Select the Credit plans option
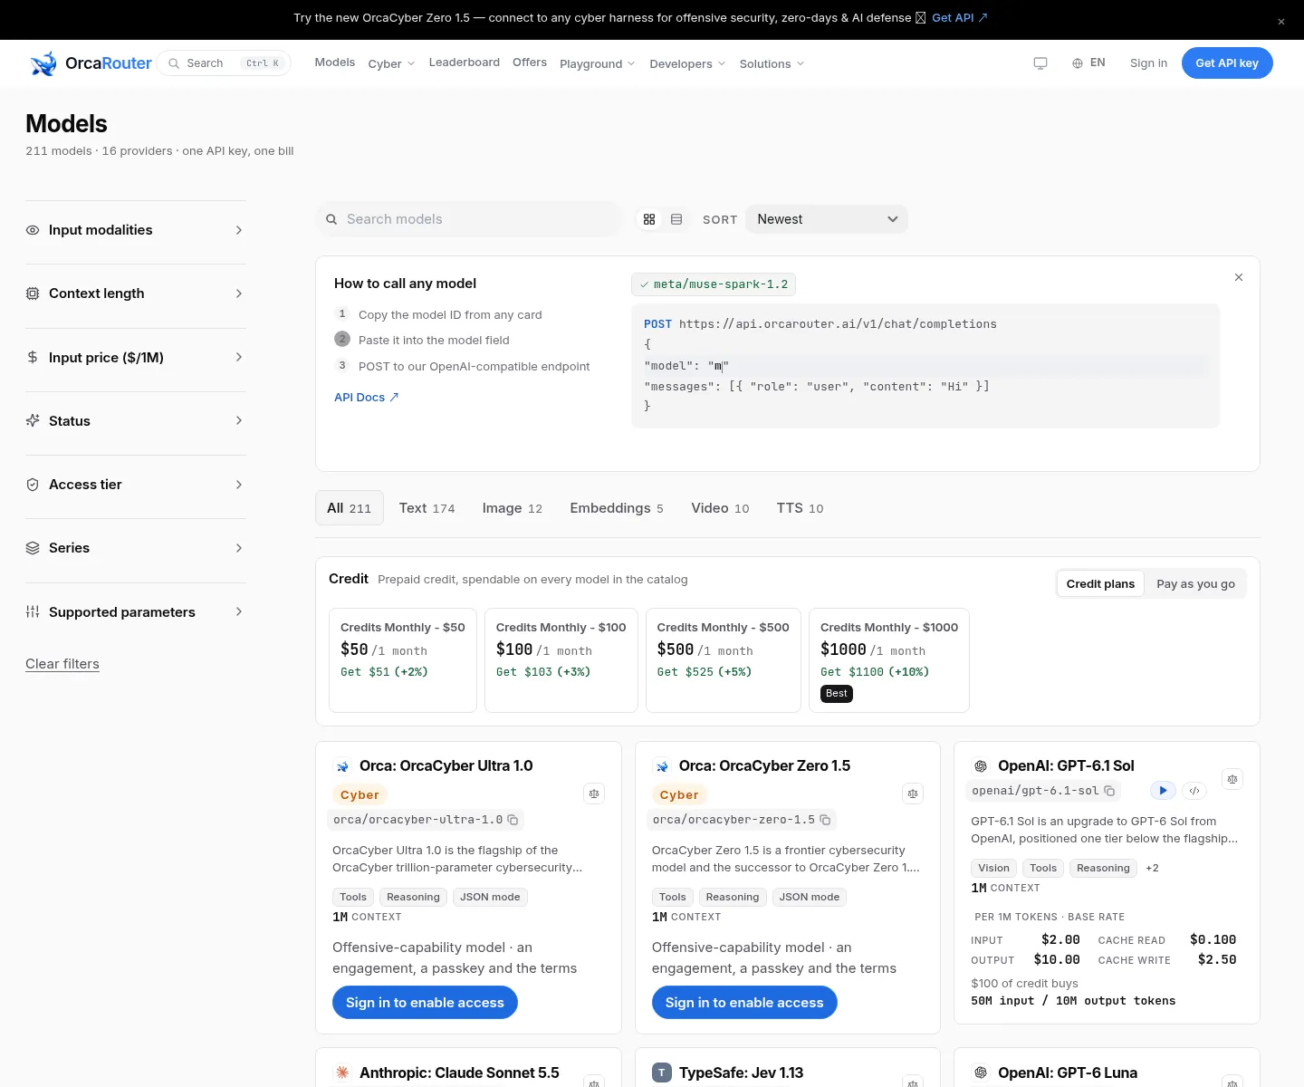Viewport: 1304px width, 1087px height. 1100,584
